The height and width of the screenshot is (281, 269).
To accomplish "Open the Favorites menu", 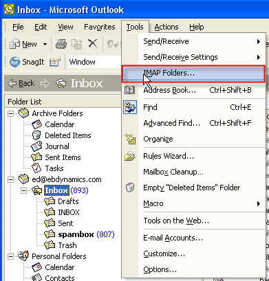I will coord(100,27).
